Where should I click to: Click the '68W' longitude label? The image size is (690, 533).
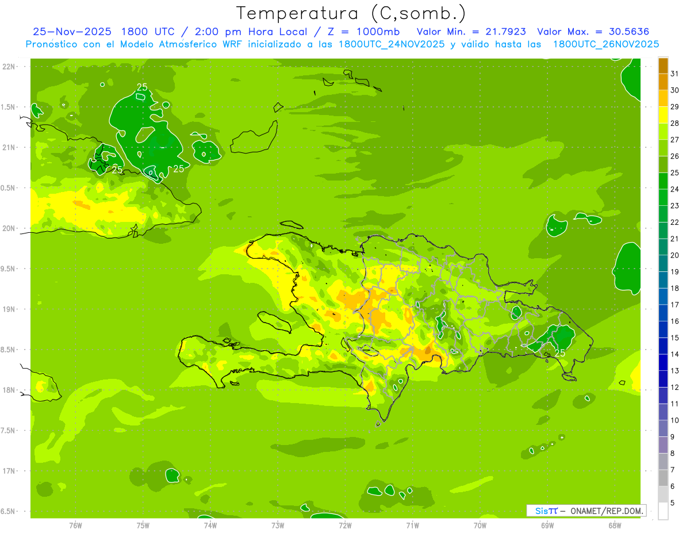pyautogui.click(x=615, y=525)
